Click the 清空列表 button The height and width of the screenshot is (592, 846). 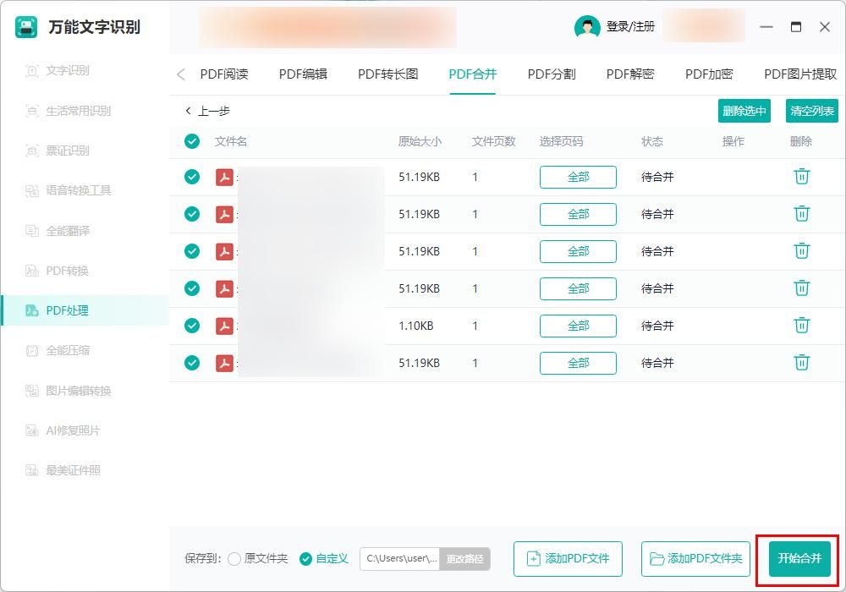coord(812,111)
